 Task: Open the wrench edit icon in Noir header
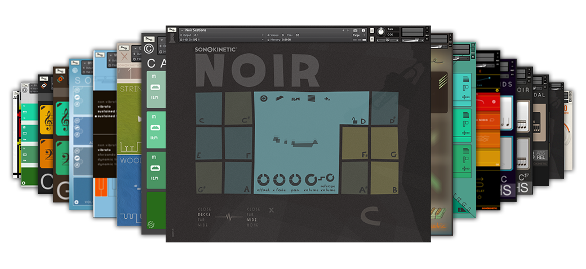[172, 30]
